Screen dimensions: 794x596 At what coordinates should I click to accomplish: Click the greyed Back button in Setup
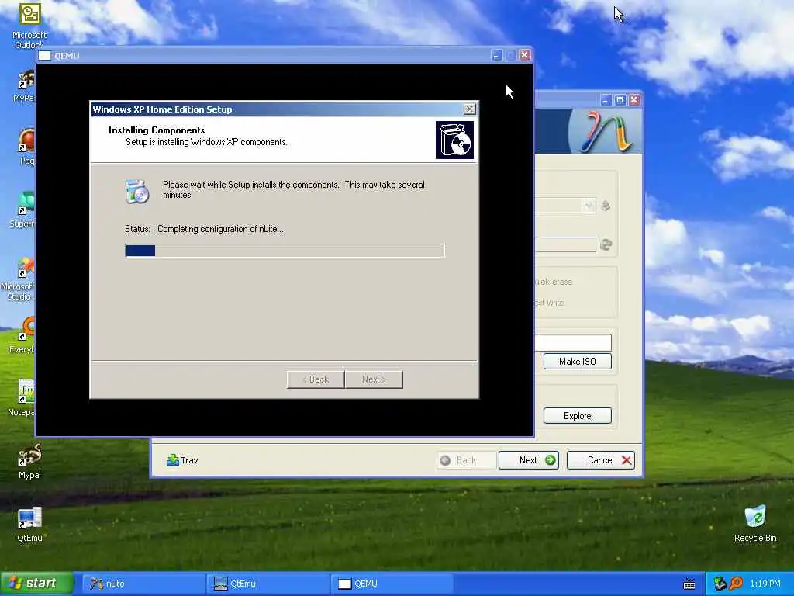click(x=316, y=379)
